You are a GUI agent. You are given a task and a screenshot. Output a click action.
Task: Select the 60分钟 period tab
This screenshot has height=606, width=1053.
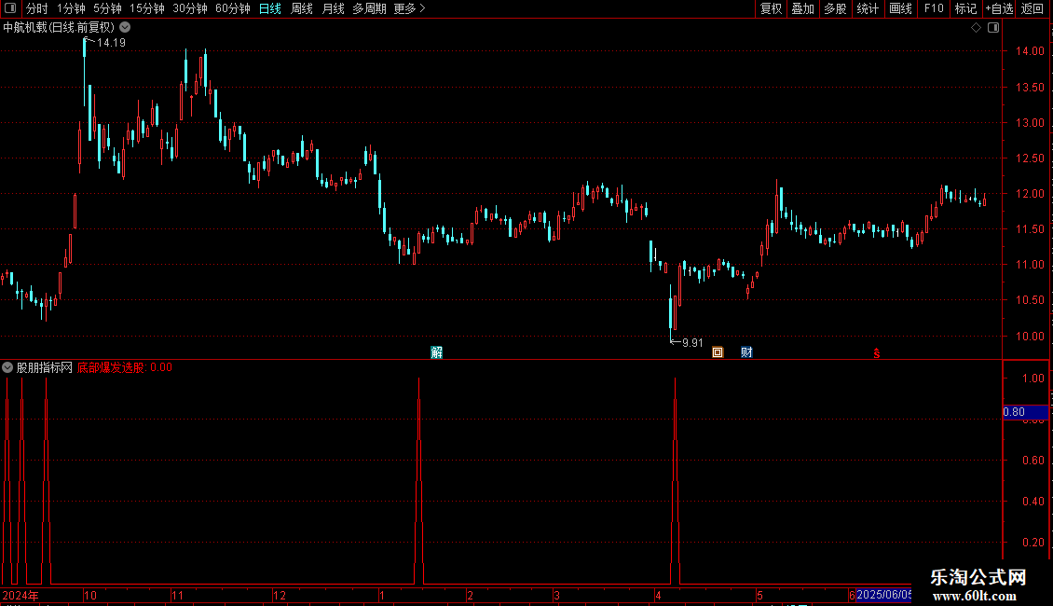tap(232, 8)
